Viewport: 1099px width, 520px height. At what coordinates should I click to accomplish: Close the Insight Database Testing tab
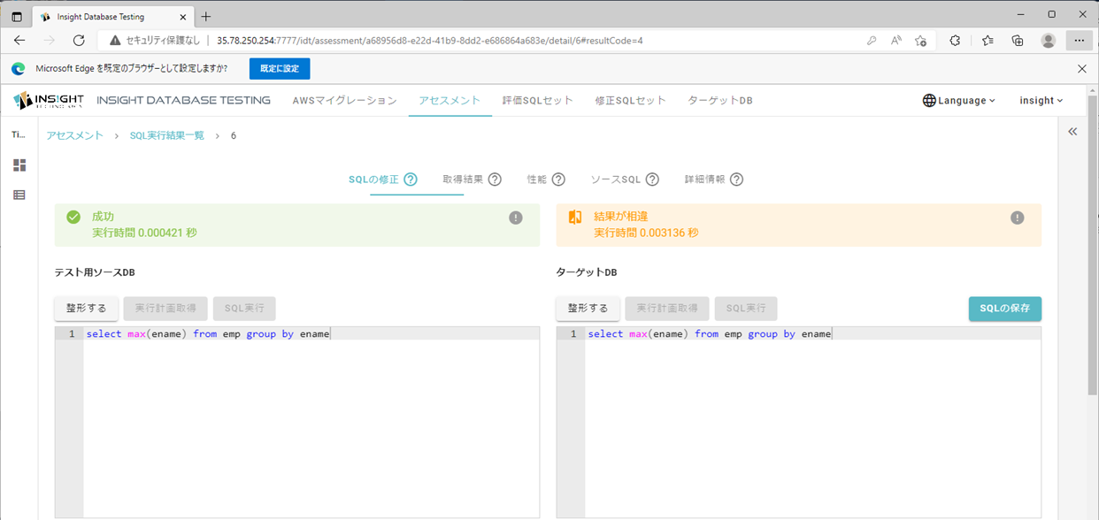[182, 16]
